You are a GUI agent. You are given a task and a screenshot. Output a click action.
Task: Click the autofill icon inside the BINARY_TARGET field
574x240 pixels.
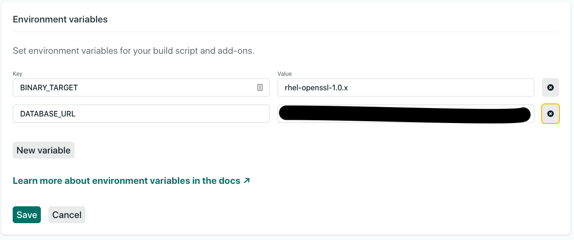tap(260, 87)
